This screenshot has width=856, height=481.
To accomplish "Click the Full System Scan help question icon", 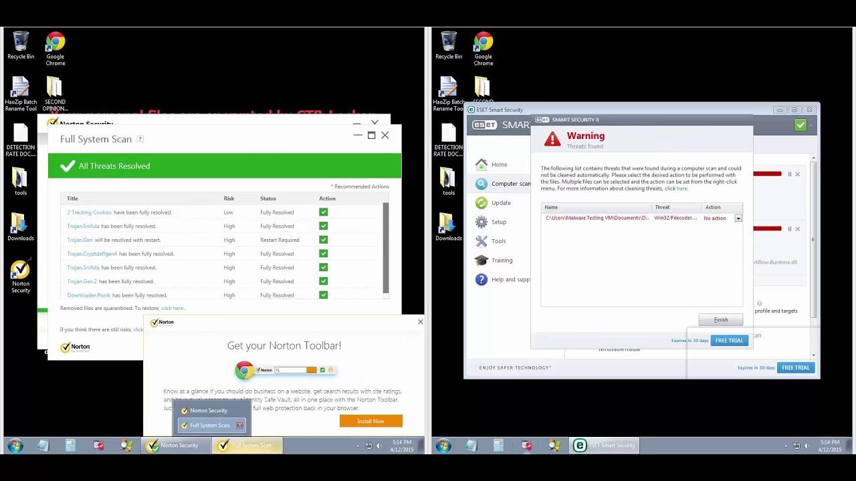I will coord(140,139).
